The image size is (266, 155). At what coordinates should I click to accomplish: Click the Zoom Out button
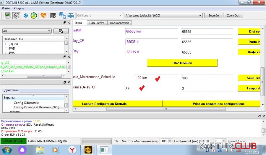pyautogui.click(x=233, y=16)
